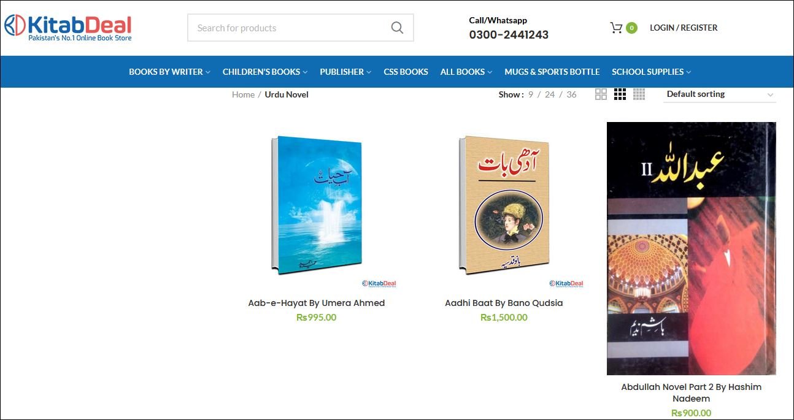
Task: Open the Abdullah Novel Part 2 cover image
Action: (x=691, y=248)
